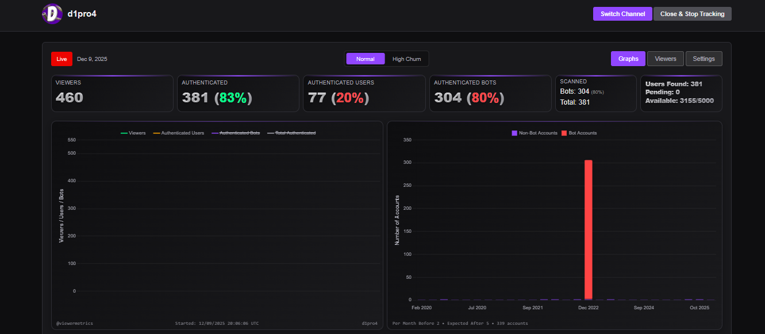Click the d1pro4 channel avatar icon
Viewport: 765px width, 334px height.
tap(52, 14)
